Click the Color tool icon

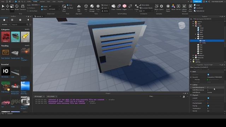pos(98,6)
